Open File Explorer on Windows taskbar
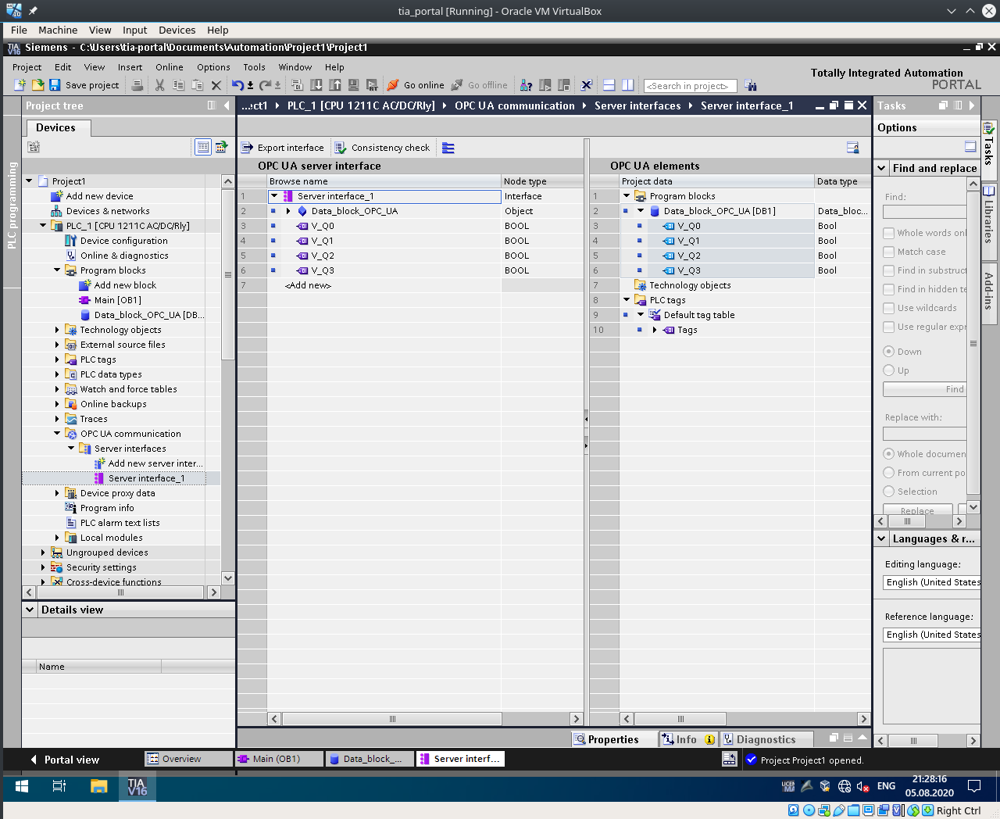The width and height of the screenshot is (1000, 819). 98,786
